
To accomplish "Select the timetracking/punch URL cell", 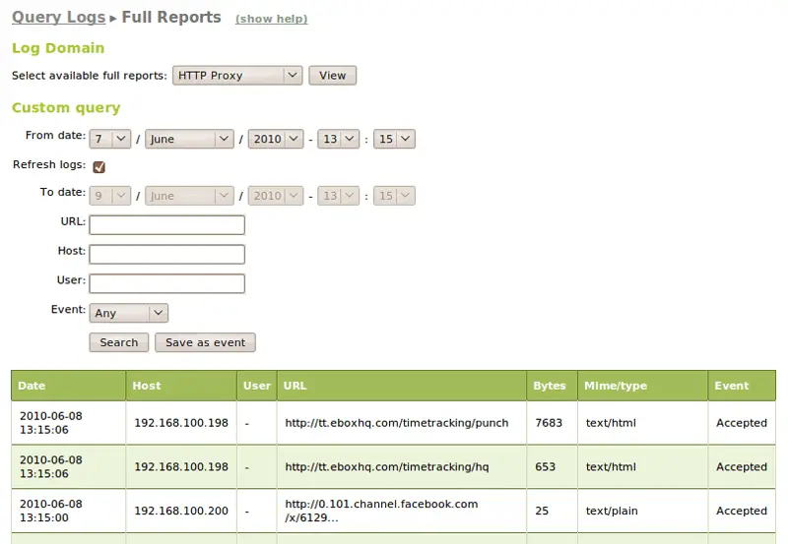I will click(x=402, y=423).
